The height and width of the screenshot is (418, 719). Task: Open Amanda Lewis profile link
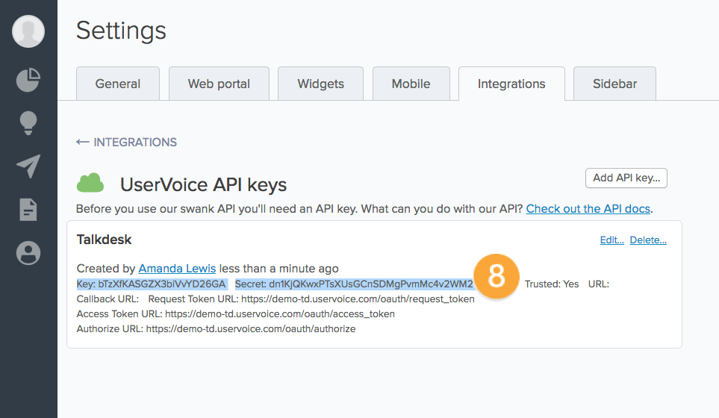(x=177, y=269)
